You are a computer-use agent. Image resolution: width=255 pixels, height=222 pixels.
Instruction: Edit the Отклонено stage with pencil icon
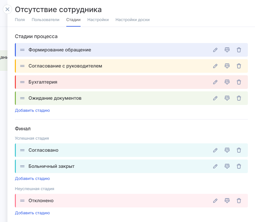click(x=215, y=201)
